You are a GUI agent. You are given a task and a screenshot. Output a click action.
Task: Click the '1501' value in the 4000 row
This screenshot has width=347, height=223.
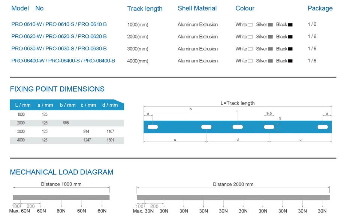pyautogui.click(x=110, y=140)
